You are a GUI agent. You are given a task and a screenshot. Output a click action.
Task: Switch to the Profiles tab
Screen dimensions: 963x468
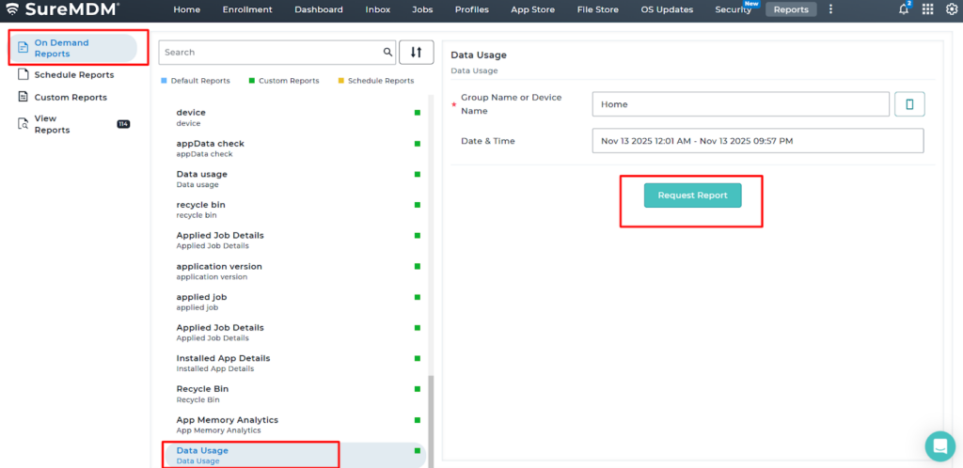(x=471, y=9)
